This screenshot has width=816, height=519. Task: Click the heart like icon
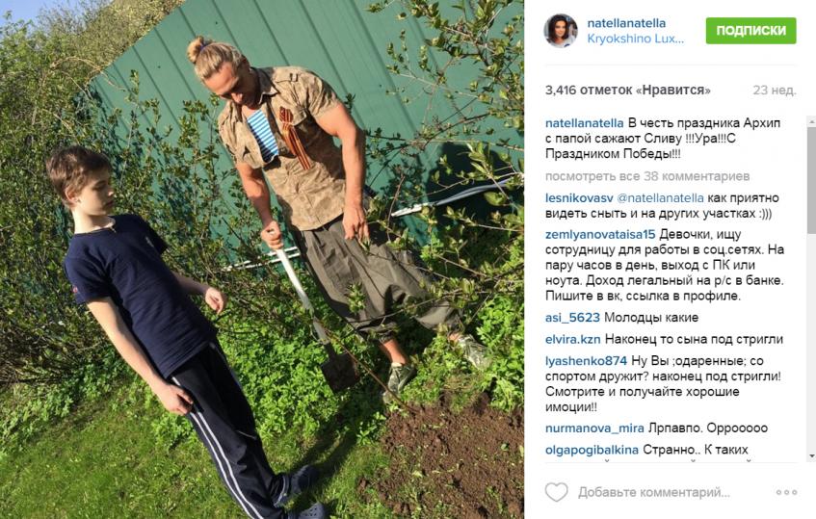point(556,492)
